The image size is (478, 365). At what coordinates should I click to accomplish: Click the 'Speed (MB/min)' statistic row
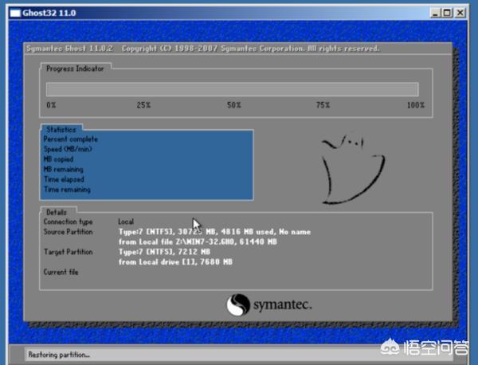click(x=68, y=149)
